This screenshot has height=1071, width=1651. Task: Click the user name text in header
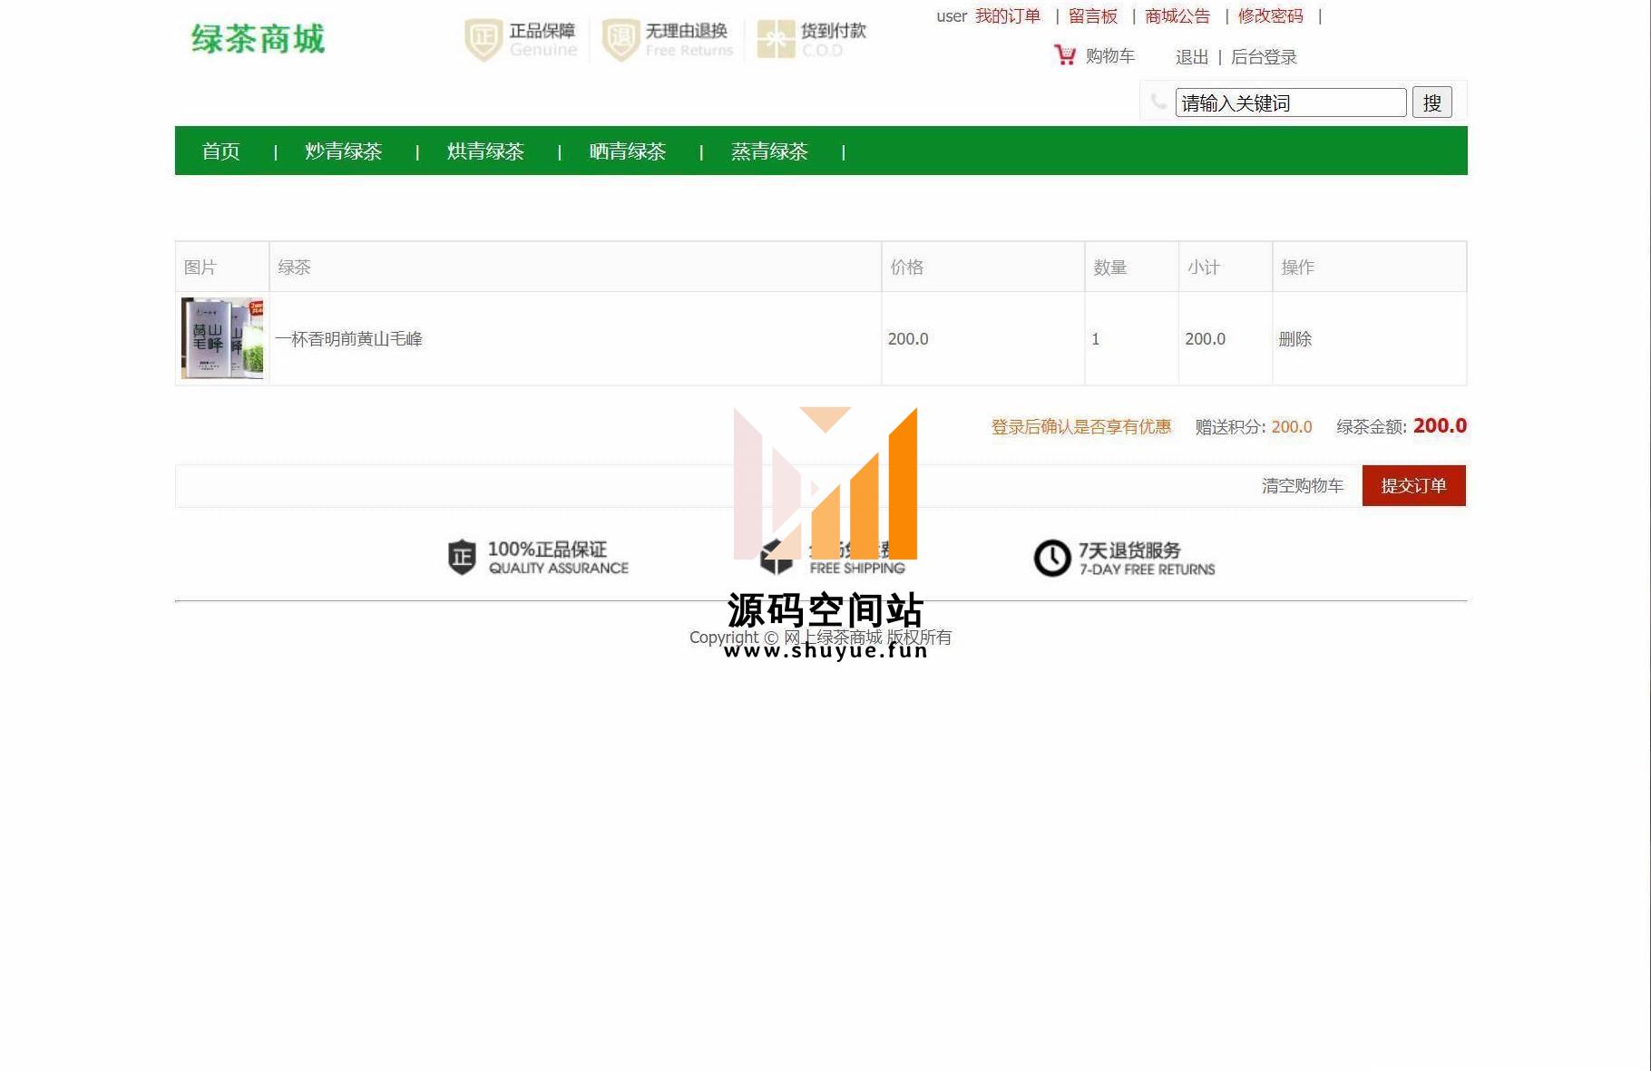coord(952,16)
